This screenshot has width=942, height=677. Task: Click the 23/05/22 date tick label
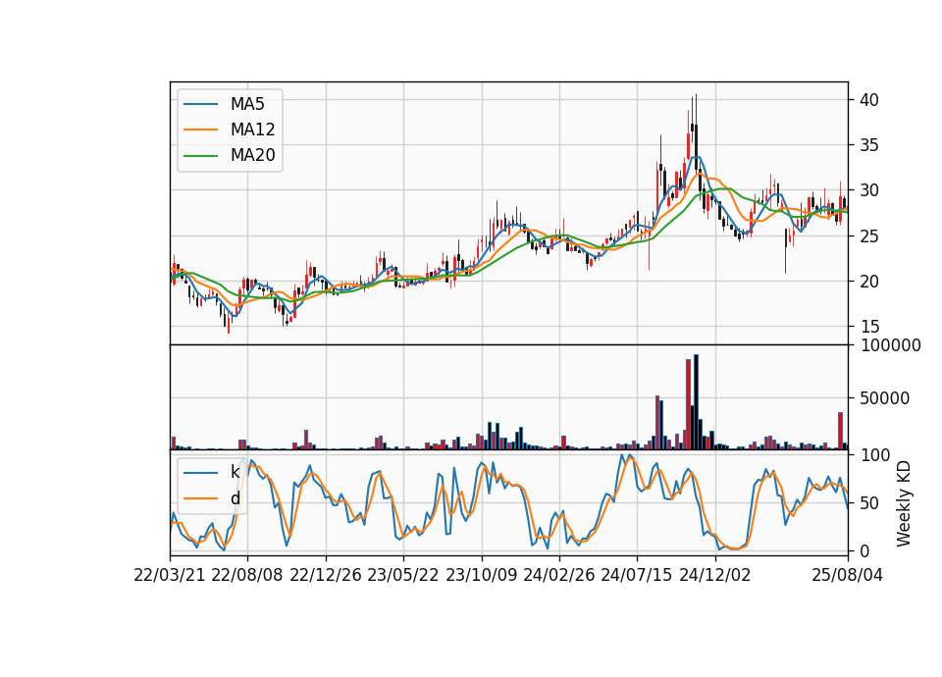403,575
